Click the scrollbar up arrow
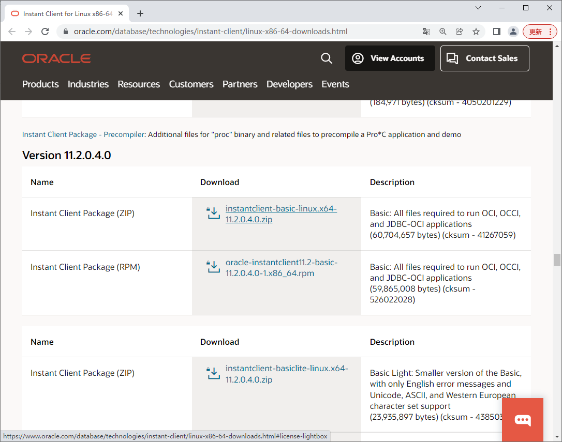562x442 pixels. [557, 46]
